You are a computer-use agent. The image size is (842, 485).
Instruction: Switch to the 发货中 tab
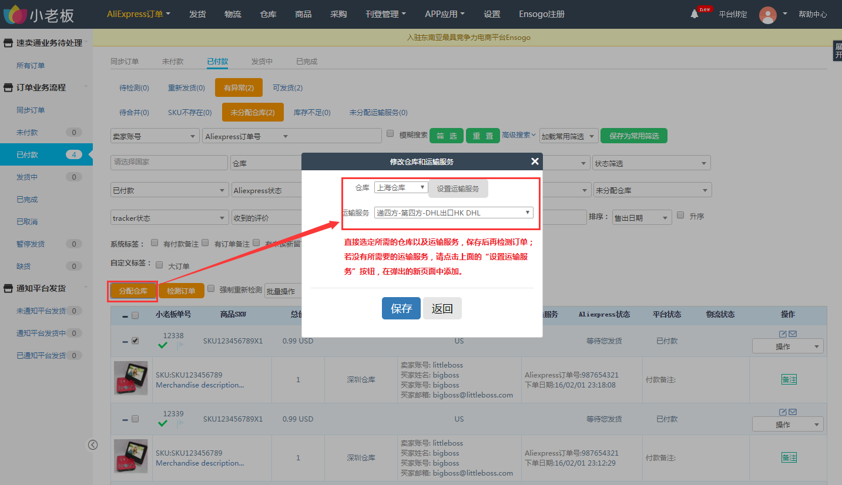pos(262,61)
